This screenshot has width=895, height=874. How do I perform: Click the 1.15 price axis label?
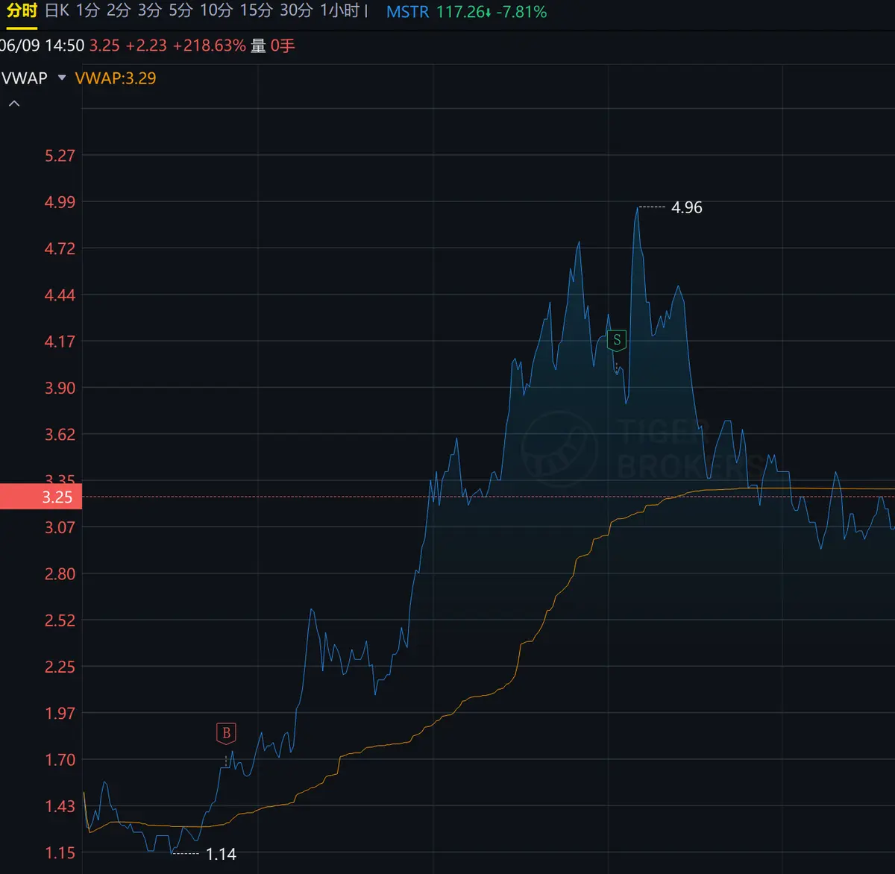(60, 852)
